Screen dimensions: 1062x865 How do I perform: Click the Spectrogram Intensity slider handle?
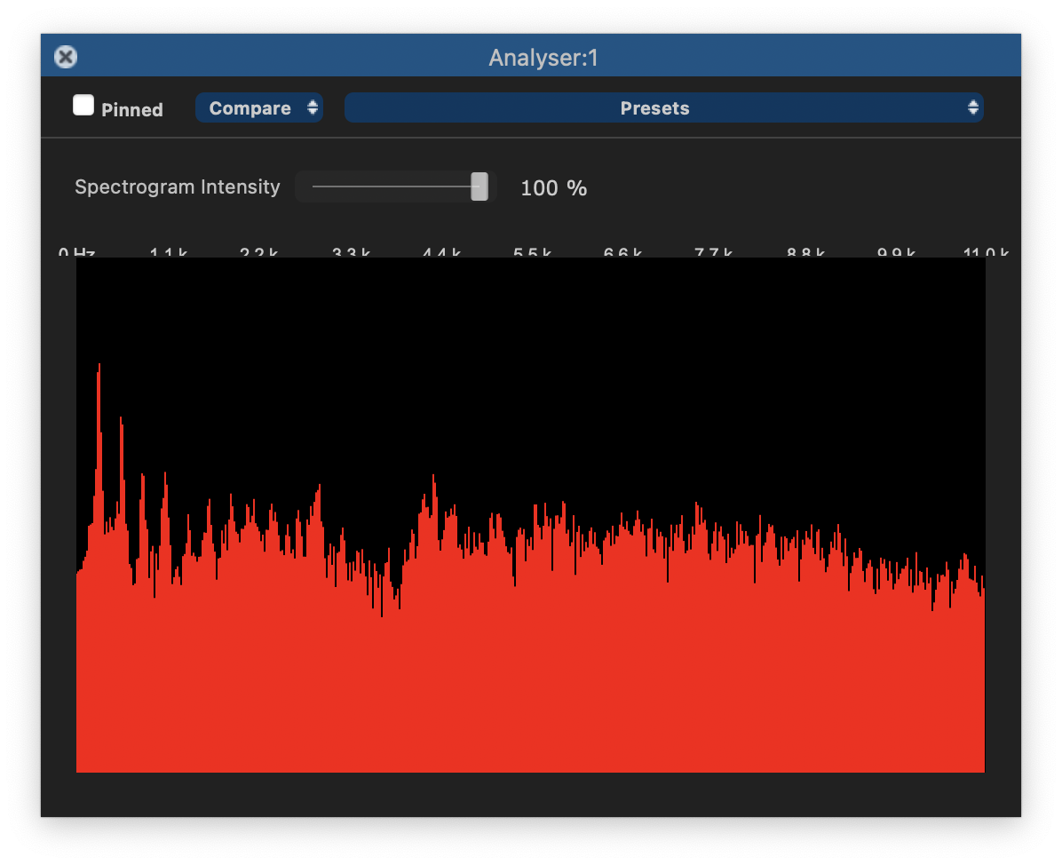click(x=479, y=187)
